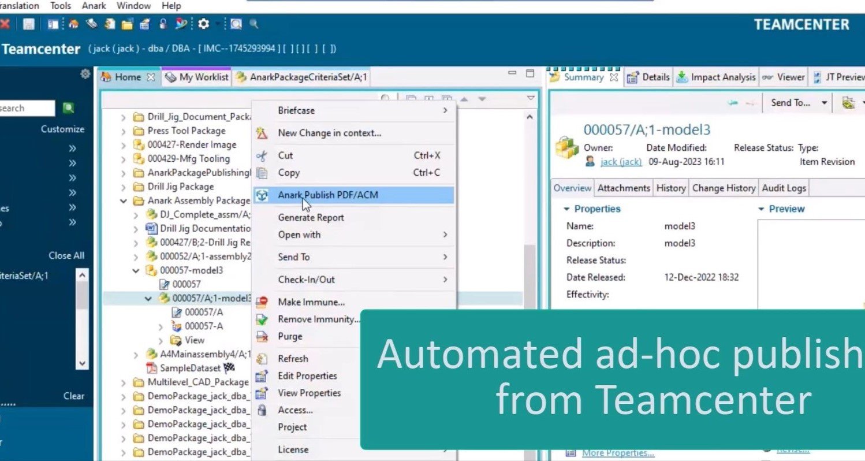Close the Summary tab
This screenshot has width=865, height=461.
614,77
